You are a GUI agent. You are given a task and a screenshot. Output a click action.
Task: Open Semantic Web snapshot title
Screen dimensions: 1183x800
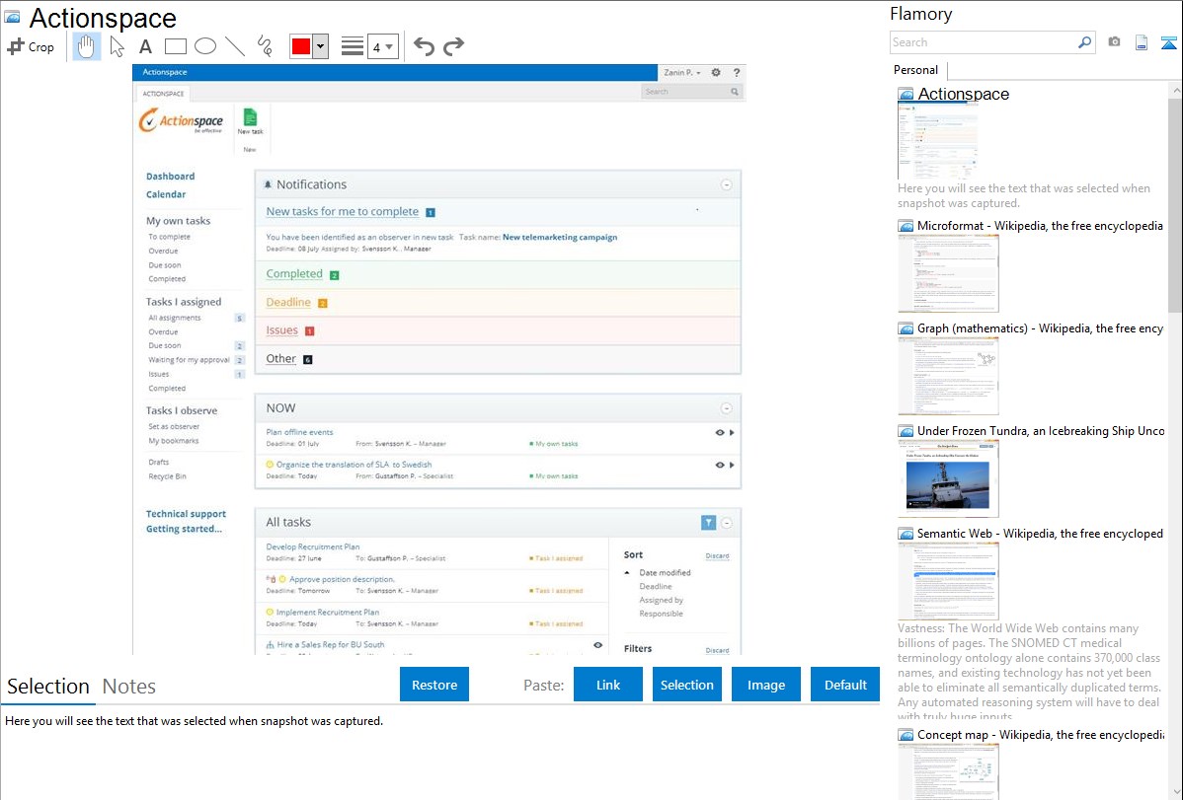click(1040, 534)
